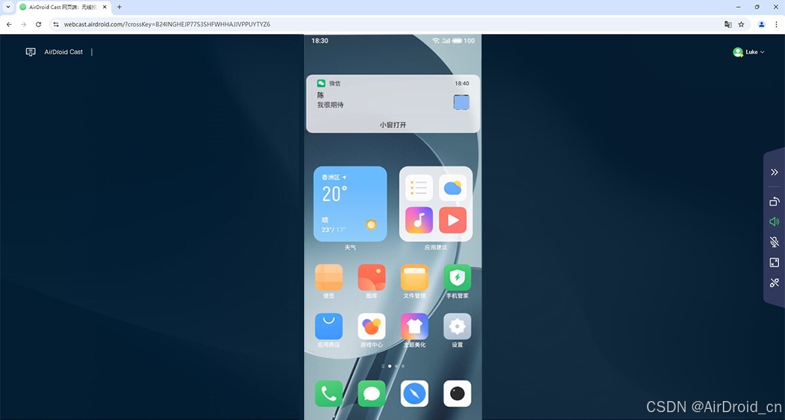Open the weather widget showing 20°
This screenshot has width=785, height=420.
[350, 204]
